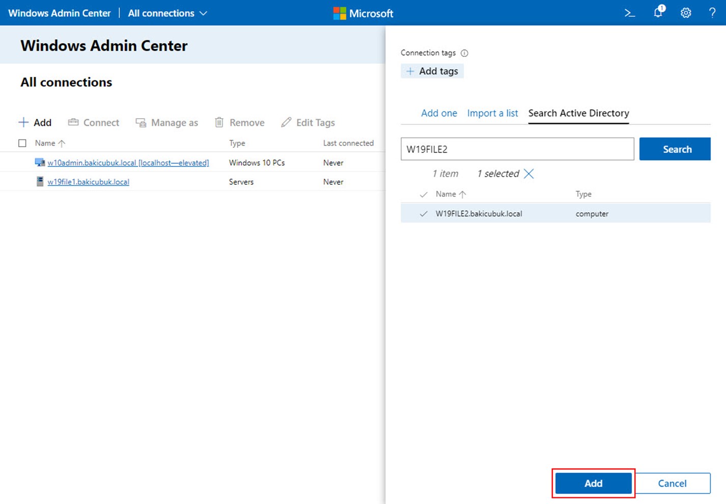Image resolution: width=726 pixels, height=504 pixels.
Task: Click 'Never' in the w19file1 row
Action: tap(333, 182)
